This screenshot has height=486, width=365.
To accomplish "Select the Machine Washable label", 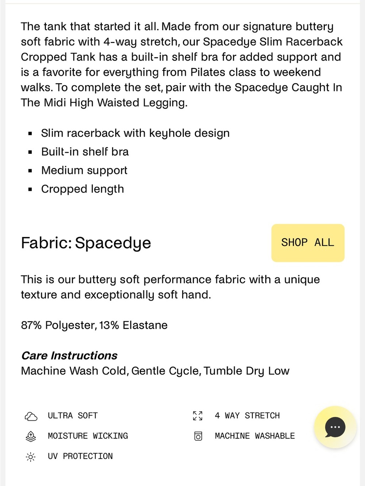I will (255, 436).
